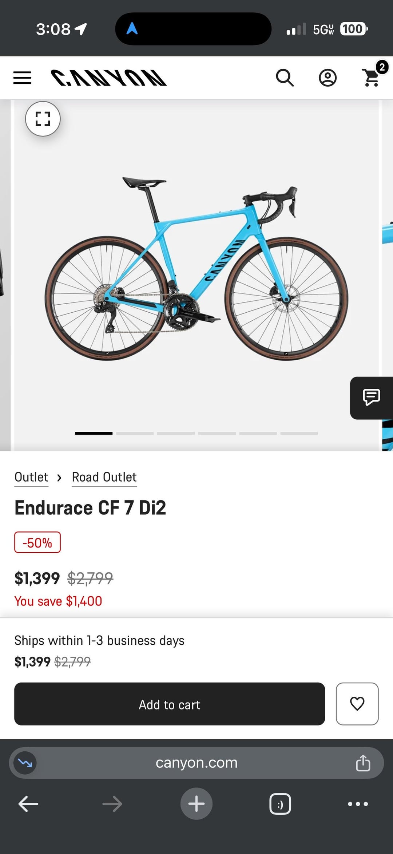
Task: Expand product image to fullscreen
Action: click(x=43, y=119)
